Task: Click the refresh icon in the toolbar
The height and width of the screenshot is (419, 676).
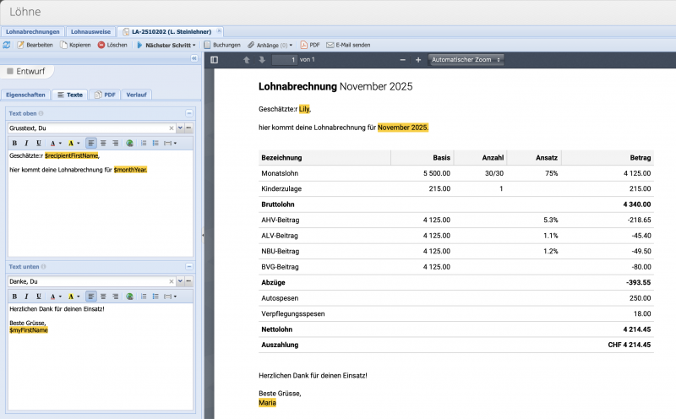Action: coord(7,45)
